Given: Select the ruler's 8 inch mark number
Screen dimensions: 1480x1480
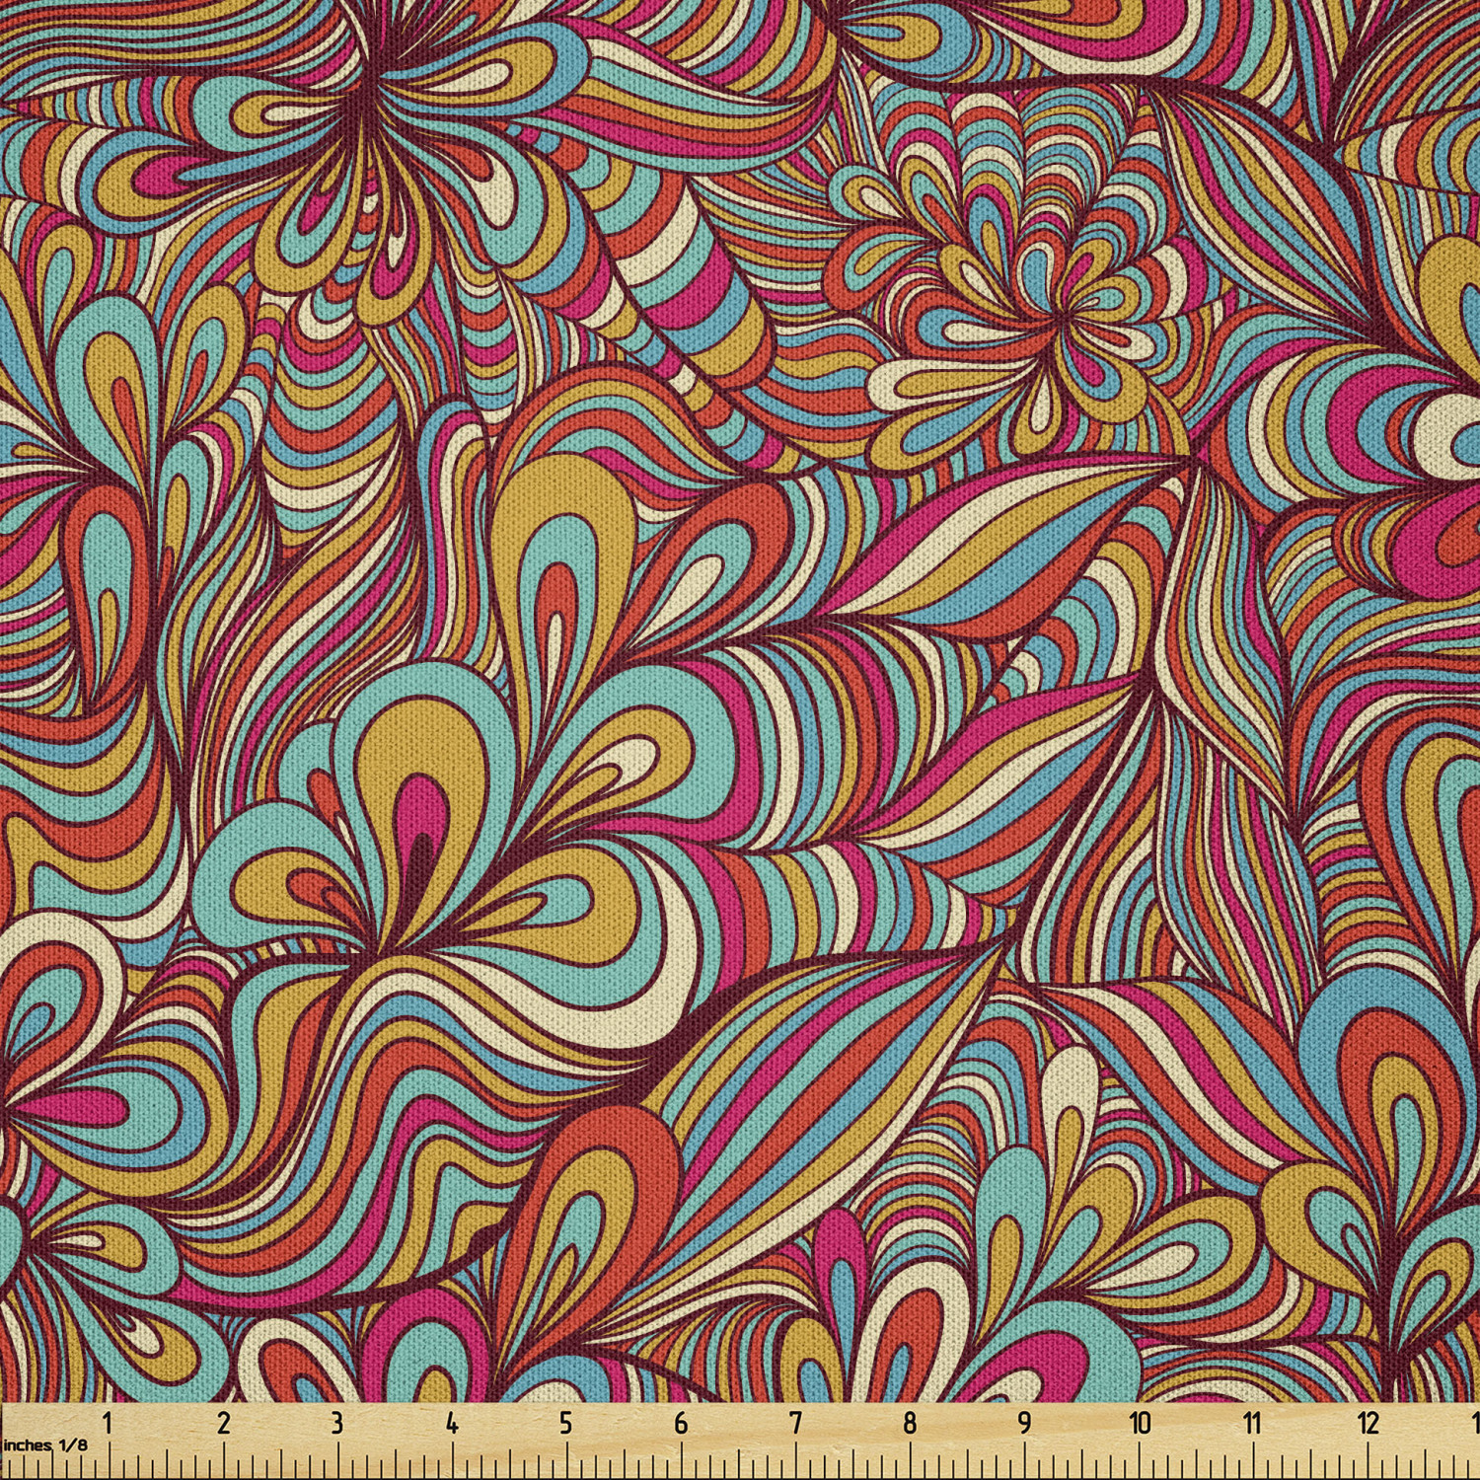Looking at the screenshot, I should tap(910, 1424).
